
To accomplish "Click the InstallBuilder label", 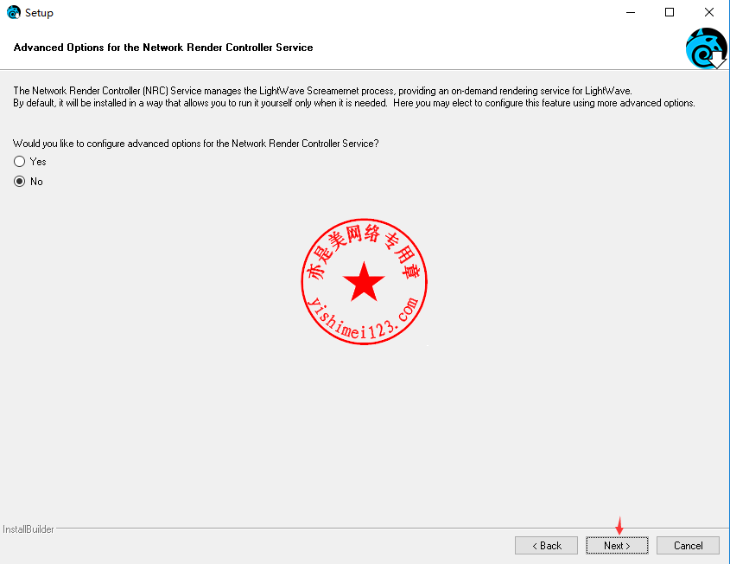I will click(28, 529).
